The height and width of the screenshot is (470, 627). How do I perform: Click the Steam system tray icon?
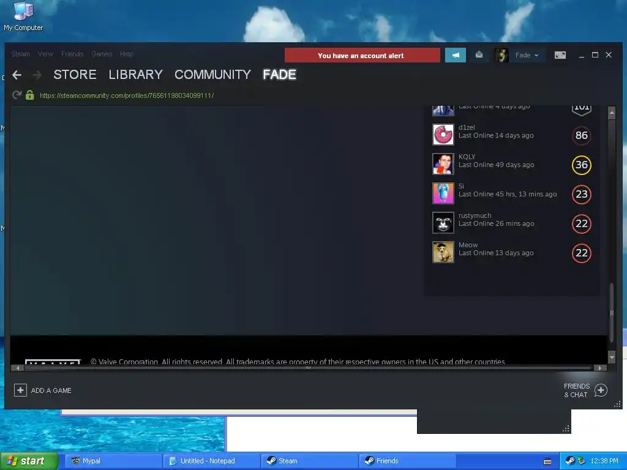570,461
